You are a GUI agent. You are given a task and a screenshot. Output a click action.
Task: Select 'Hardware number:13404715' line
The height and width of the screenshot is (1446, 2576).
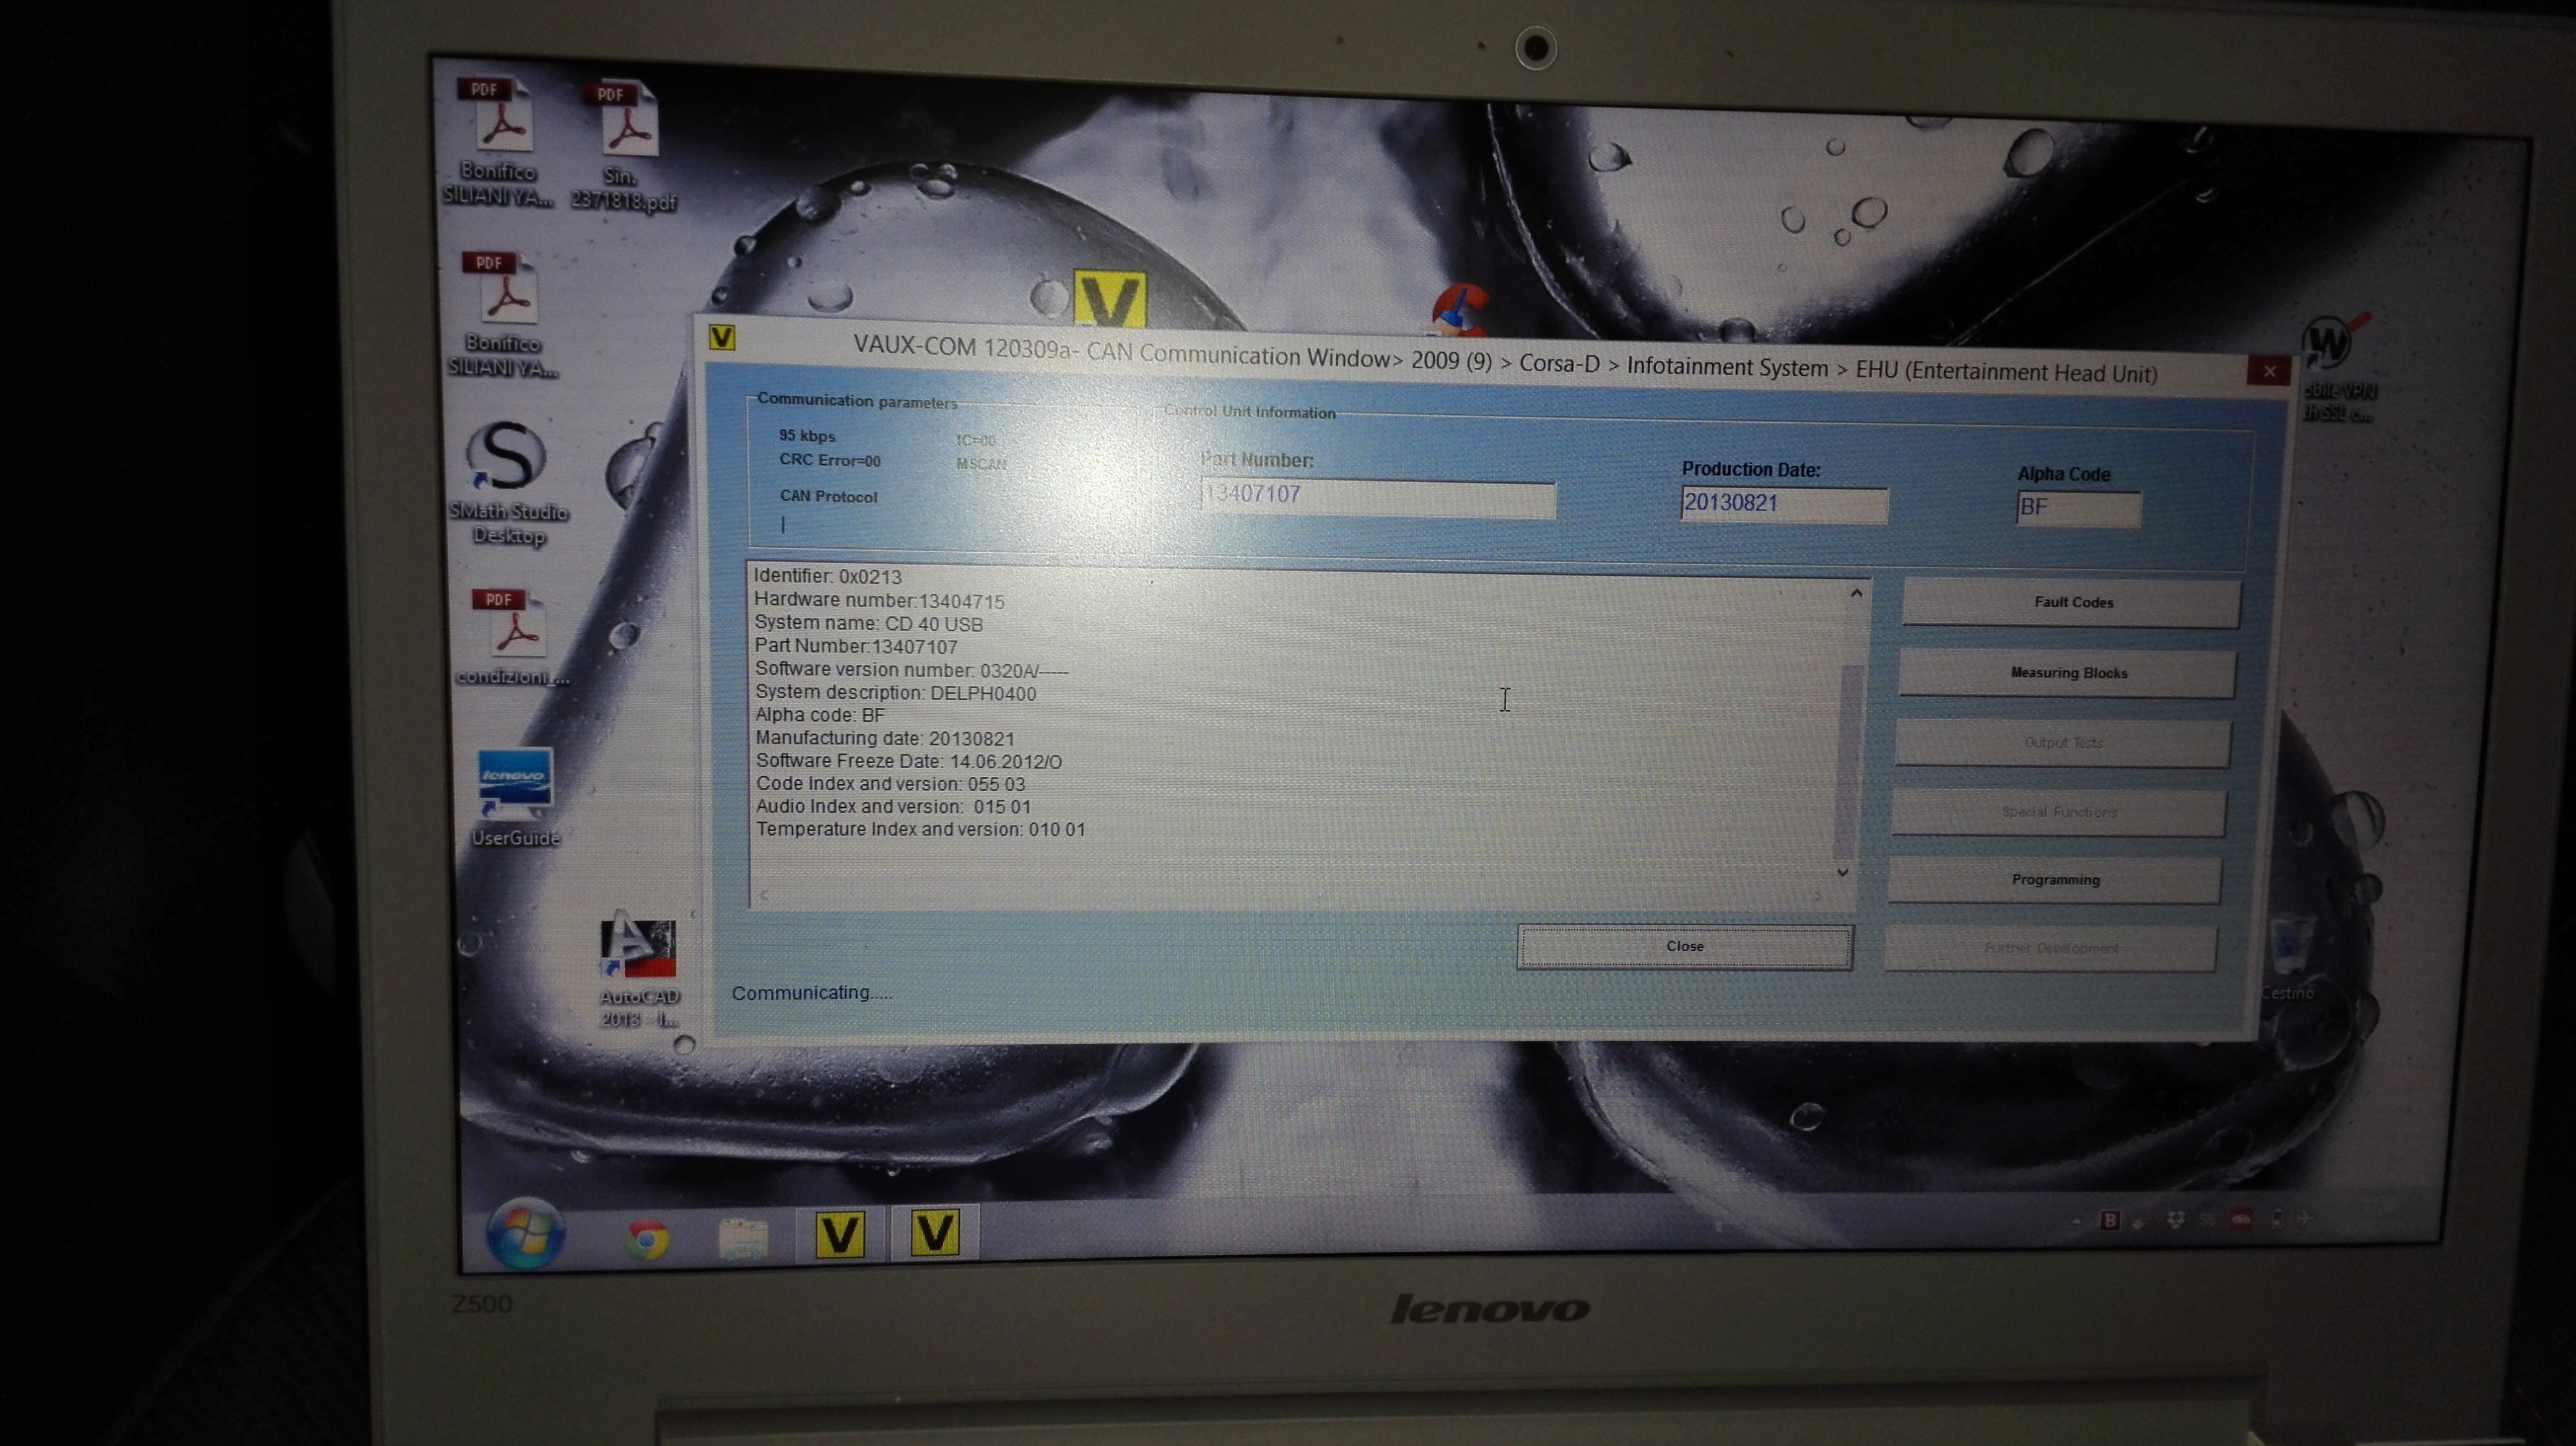(x=879, y=600)
